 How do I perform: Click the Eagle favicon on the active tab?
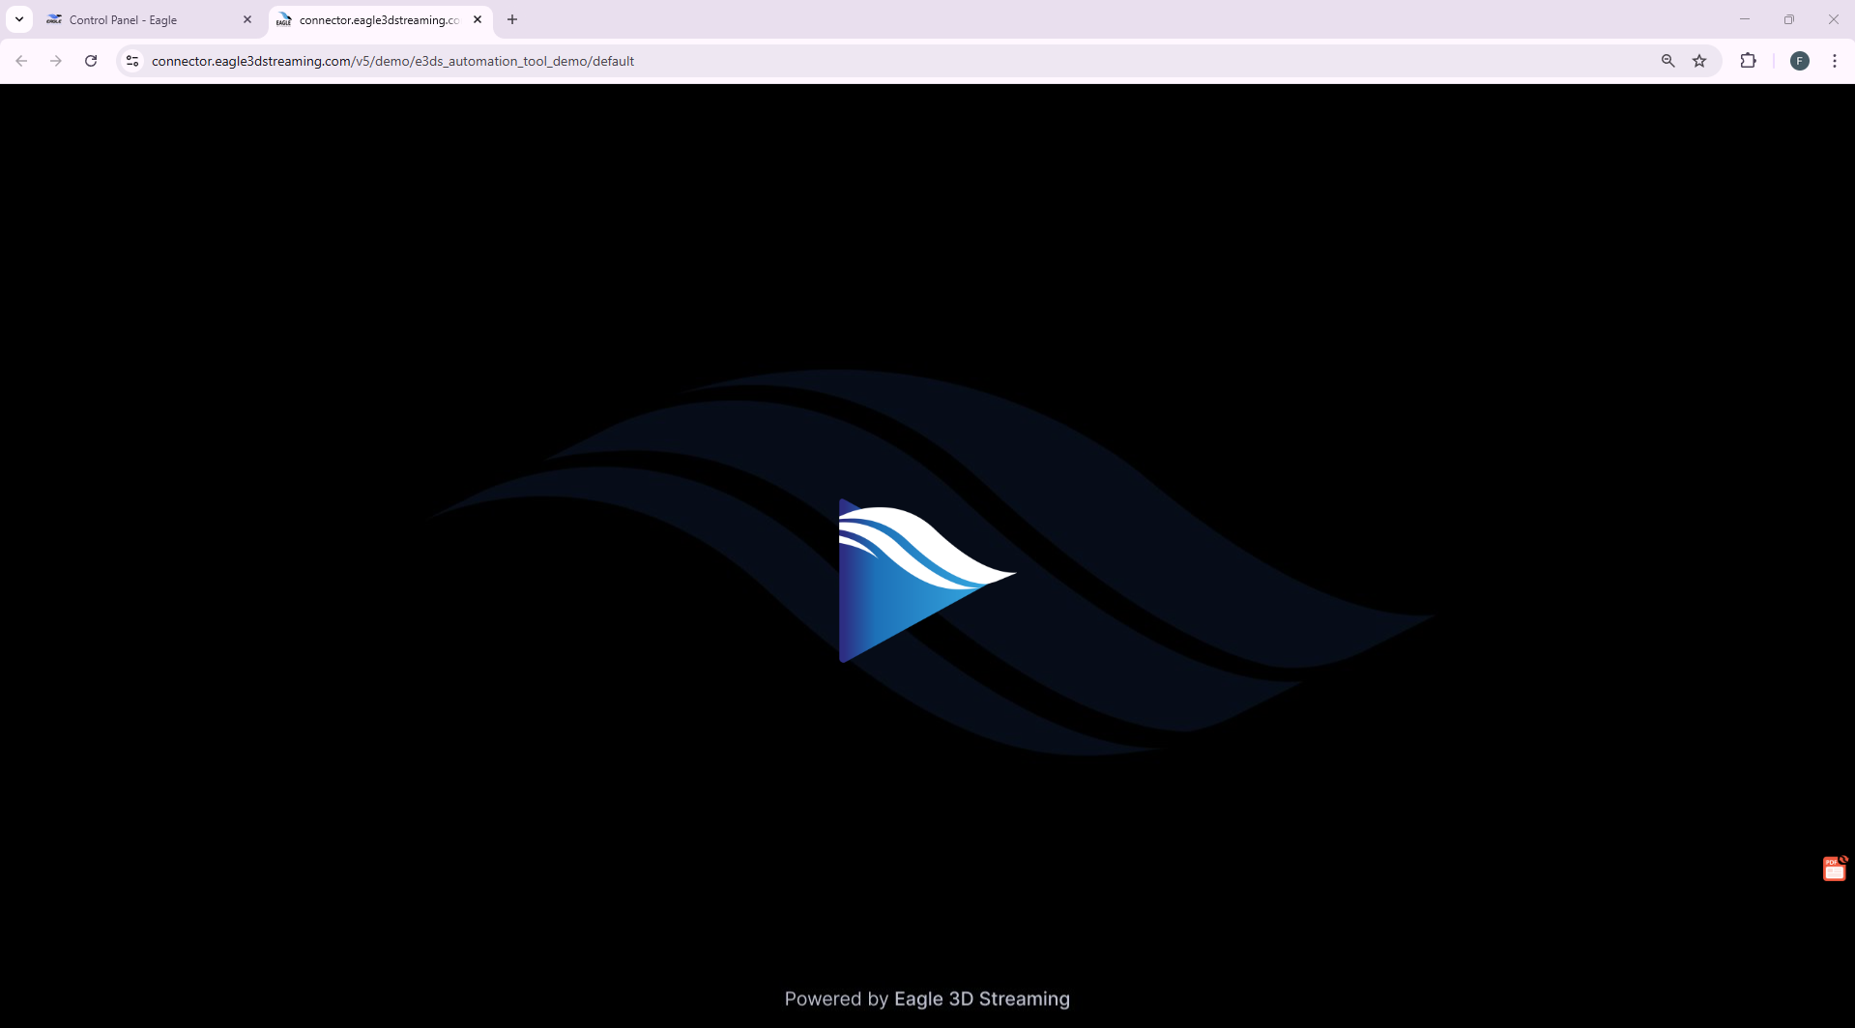tap(283, 19)
